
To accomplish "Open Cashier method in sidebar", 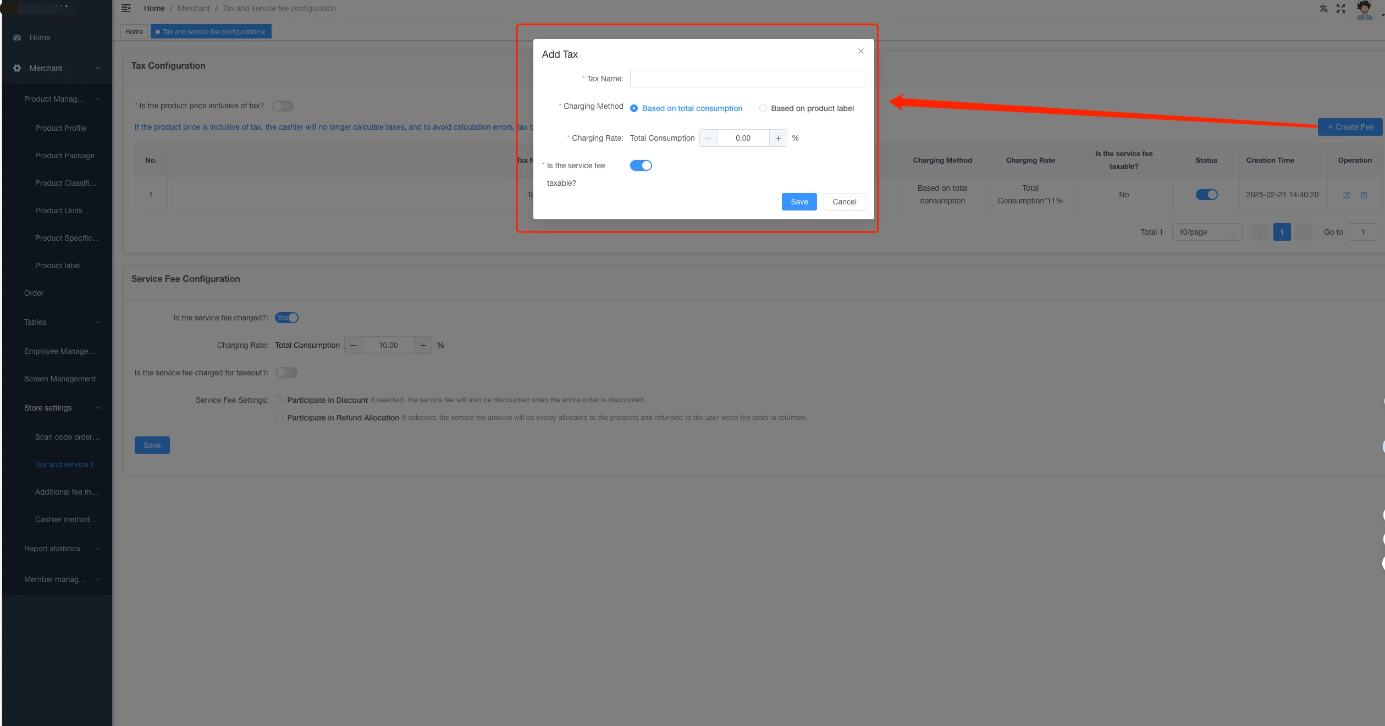I will (x=68, y=519).
